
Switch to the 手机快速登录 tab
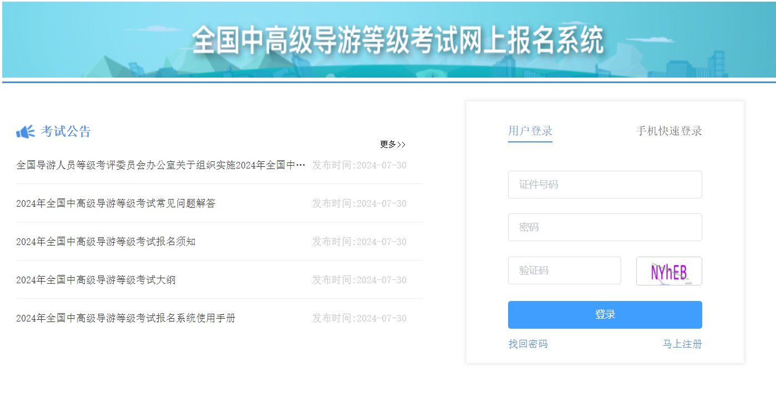669,131
